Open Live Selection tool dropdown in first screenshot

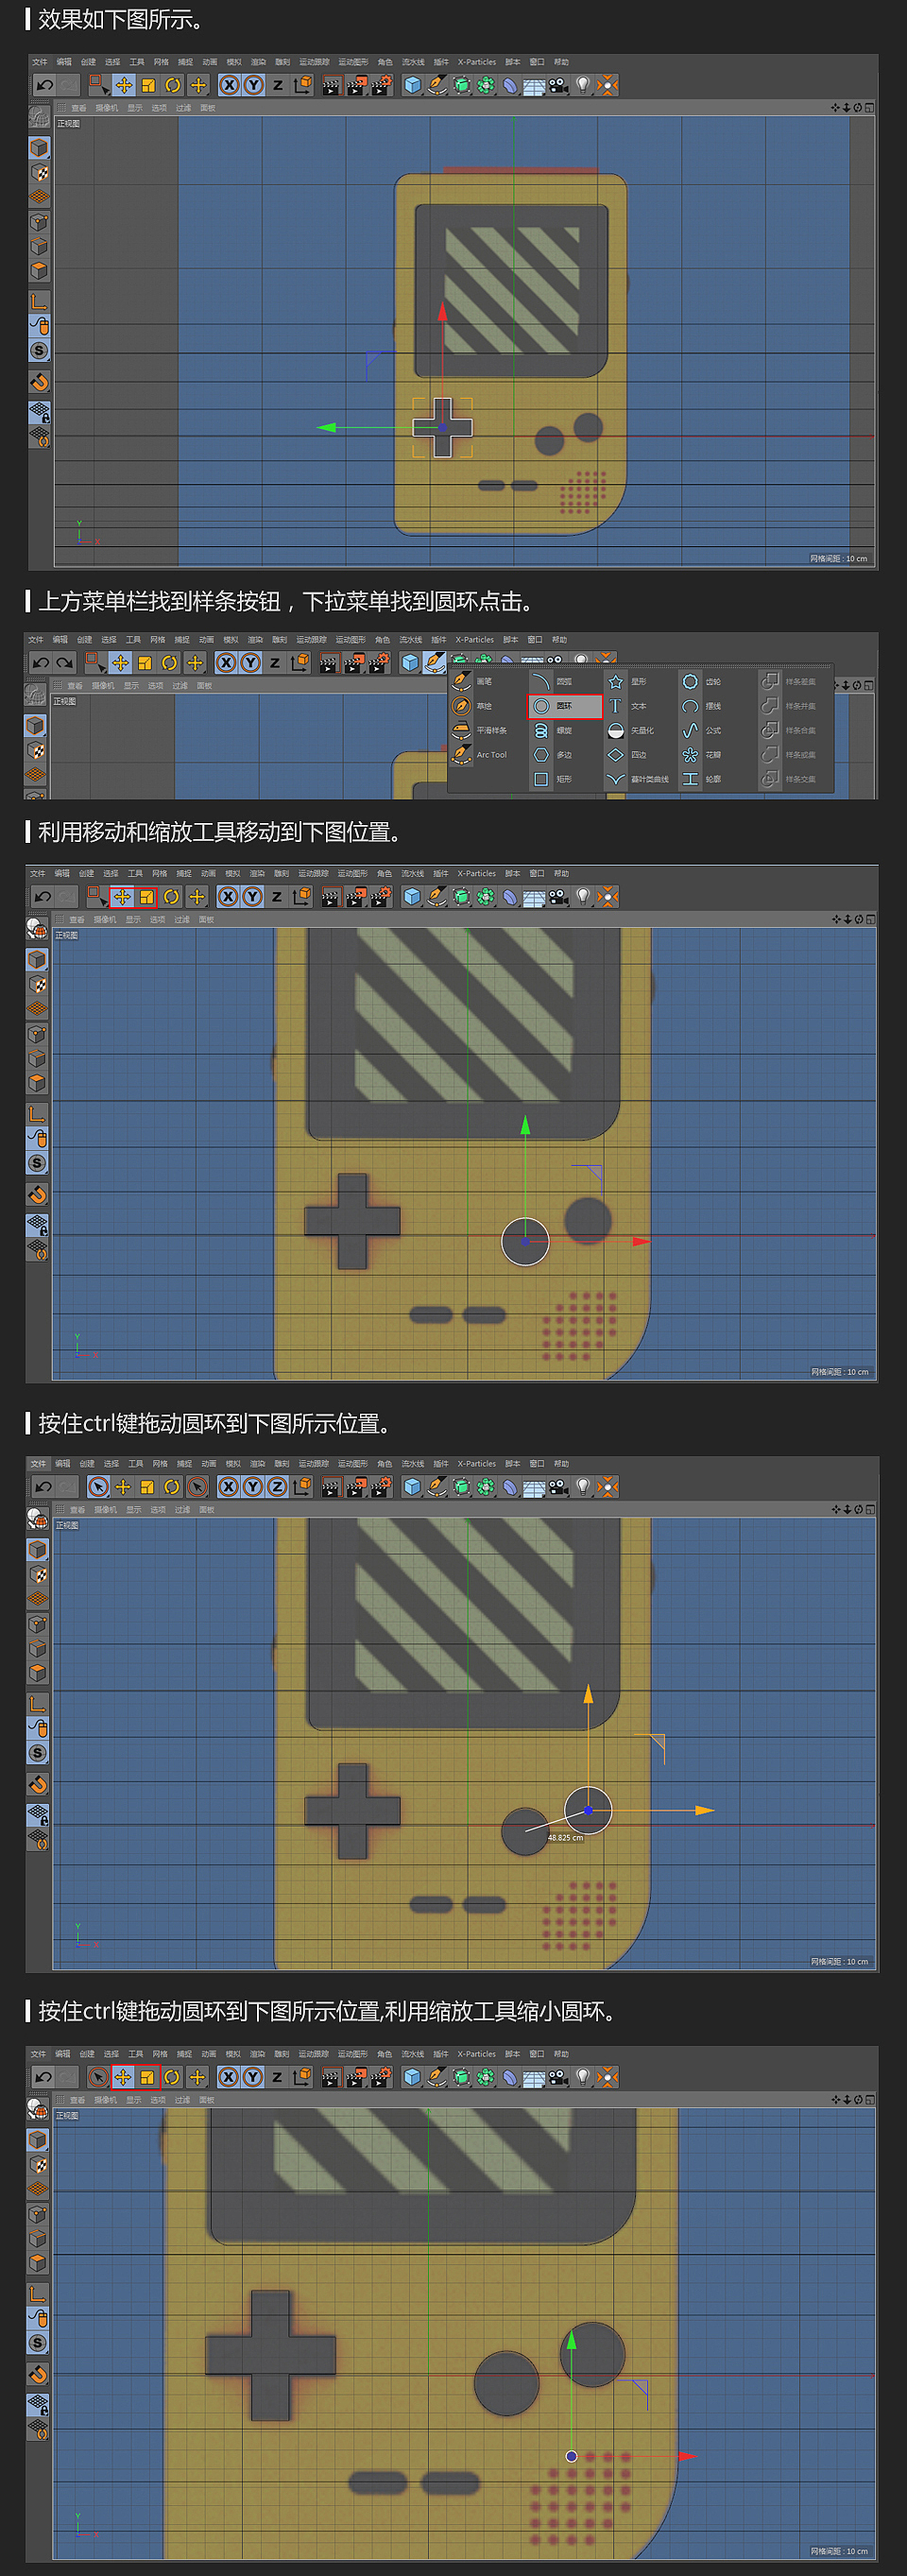pos(98,85)
